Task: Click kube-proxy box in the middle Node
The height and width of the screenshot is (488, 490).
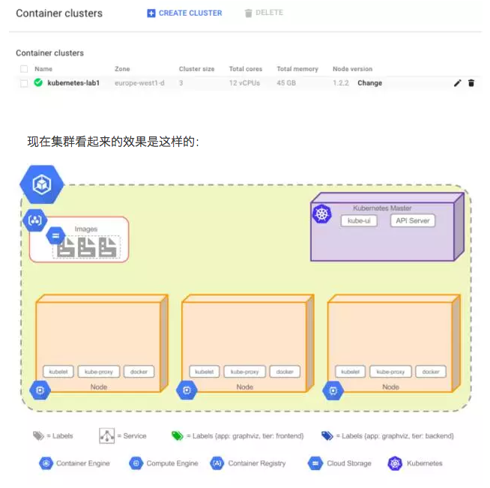Action: [245, 372]
